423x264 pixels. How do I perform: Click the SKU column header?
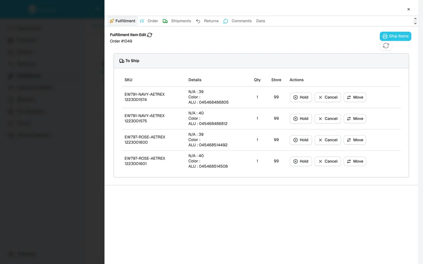(129, 80)
